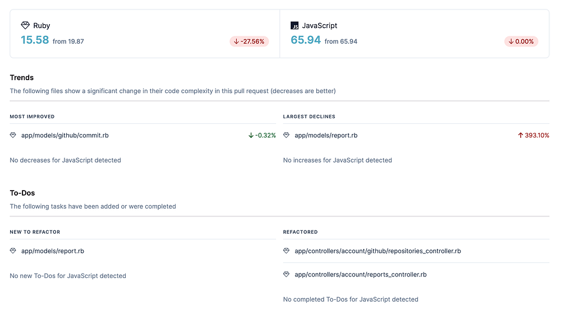Click the Trends section heading

22,77
